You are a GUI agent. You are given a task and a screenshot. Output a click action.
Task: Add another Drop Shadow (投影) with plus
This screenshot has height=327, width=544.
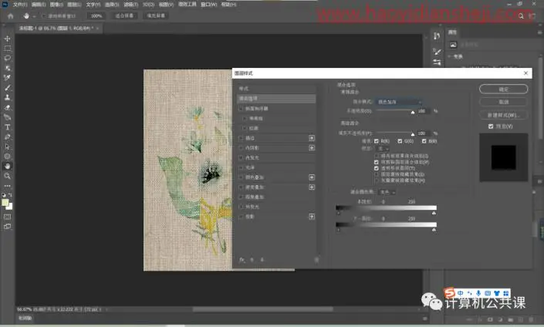pos(312,217)
